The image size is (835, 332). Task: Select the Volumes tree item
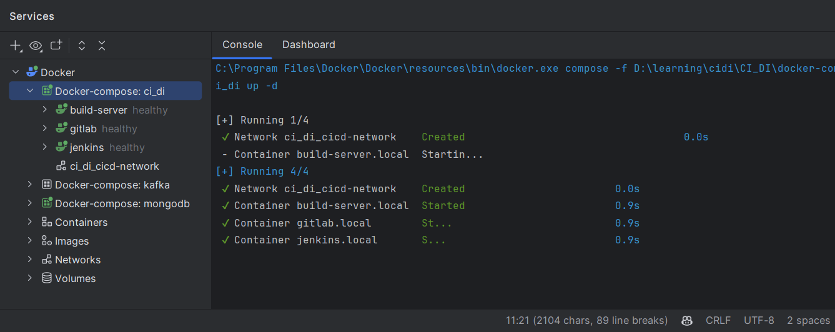point(75,278)
